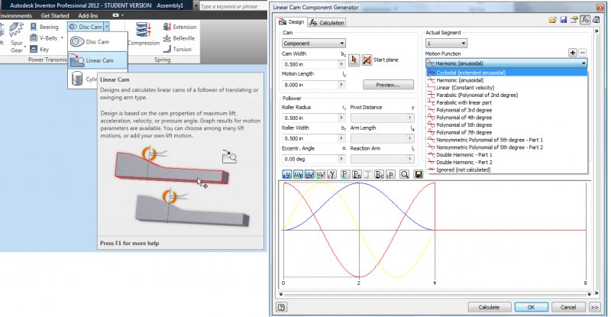Viewport: 611px width, 317px height.
Task: Open help with the question mark icon
Action: click(281, 307)
